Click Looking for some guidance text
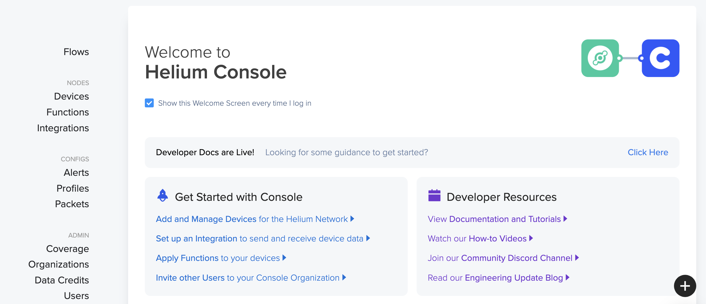This screenshot has height=304, width=706. tap(346, 152)
